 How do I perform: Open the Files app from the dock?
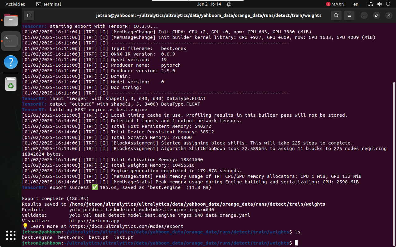pyautogui.click(x=11, y=20)
